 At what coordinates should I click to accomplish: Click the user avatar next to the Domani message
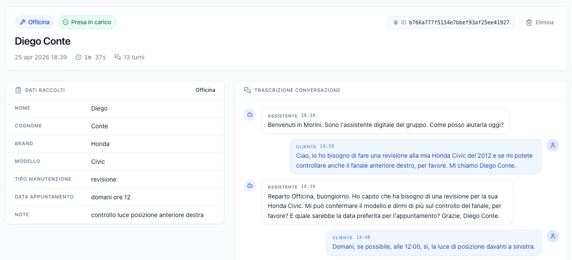pyautogui.click(x=553, y=236)
